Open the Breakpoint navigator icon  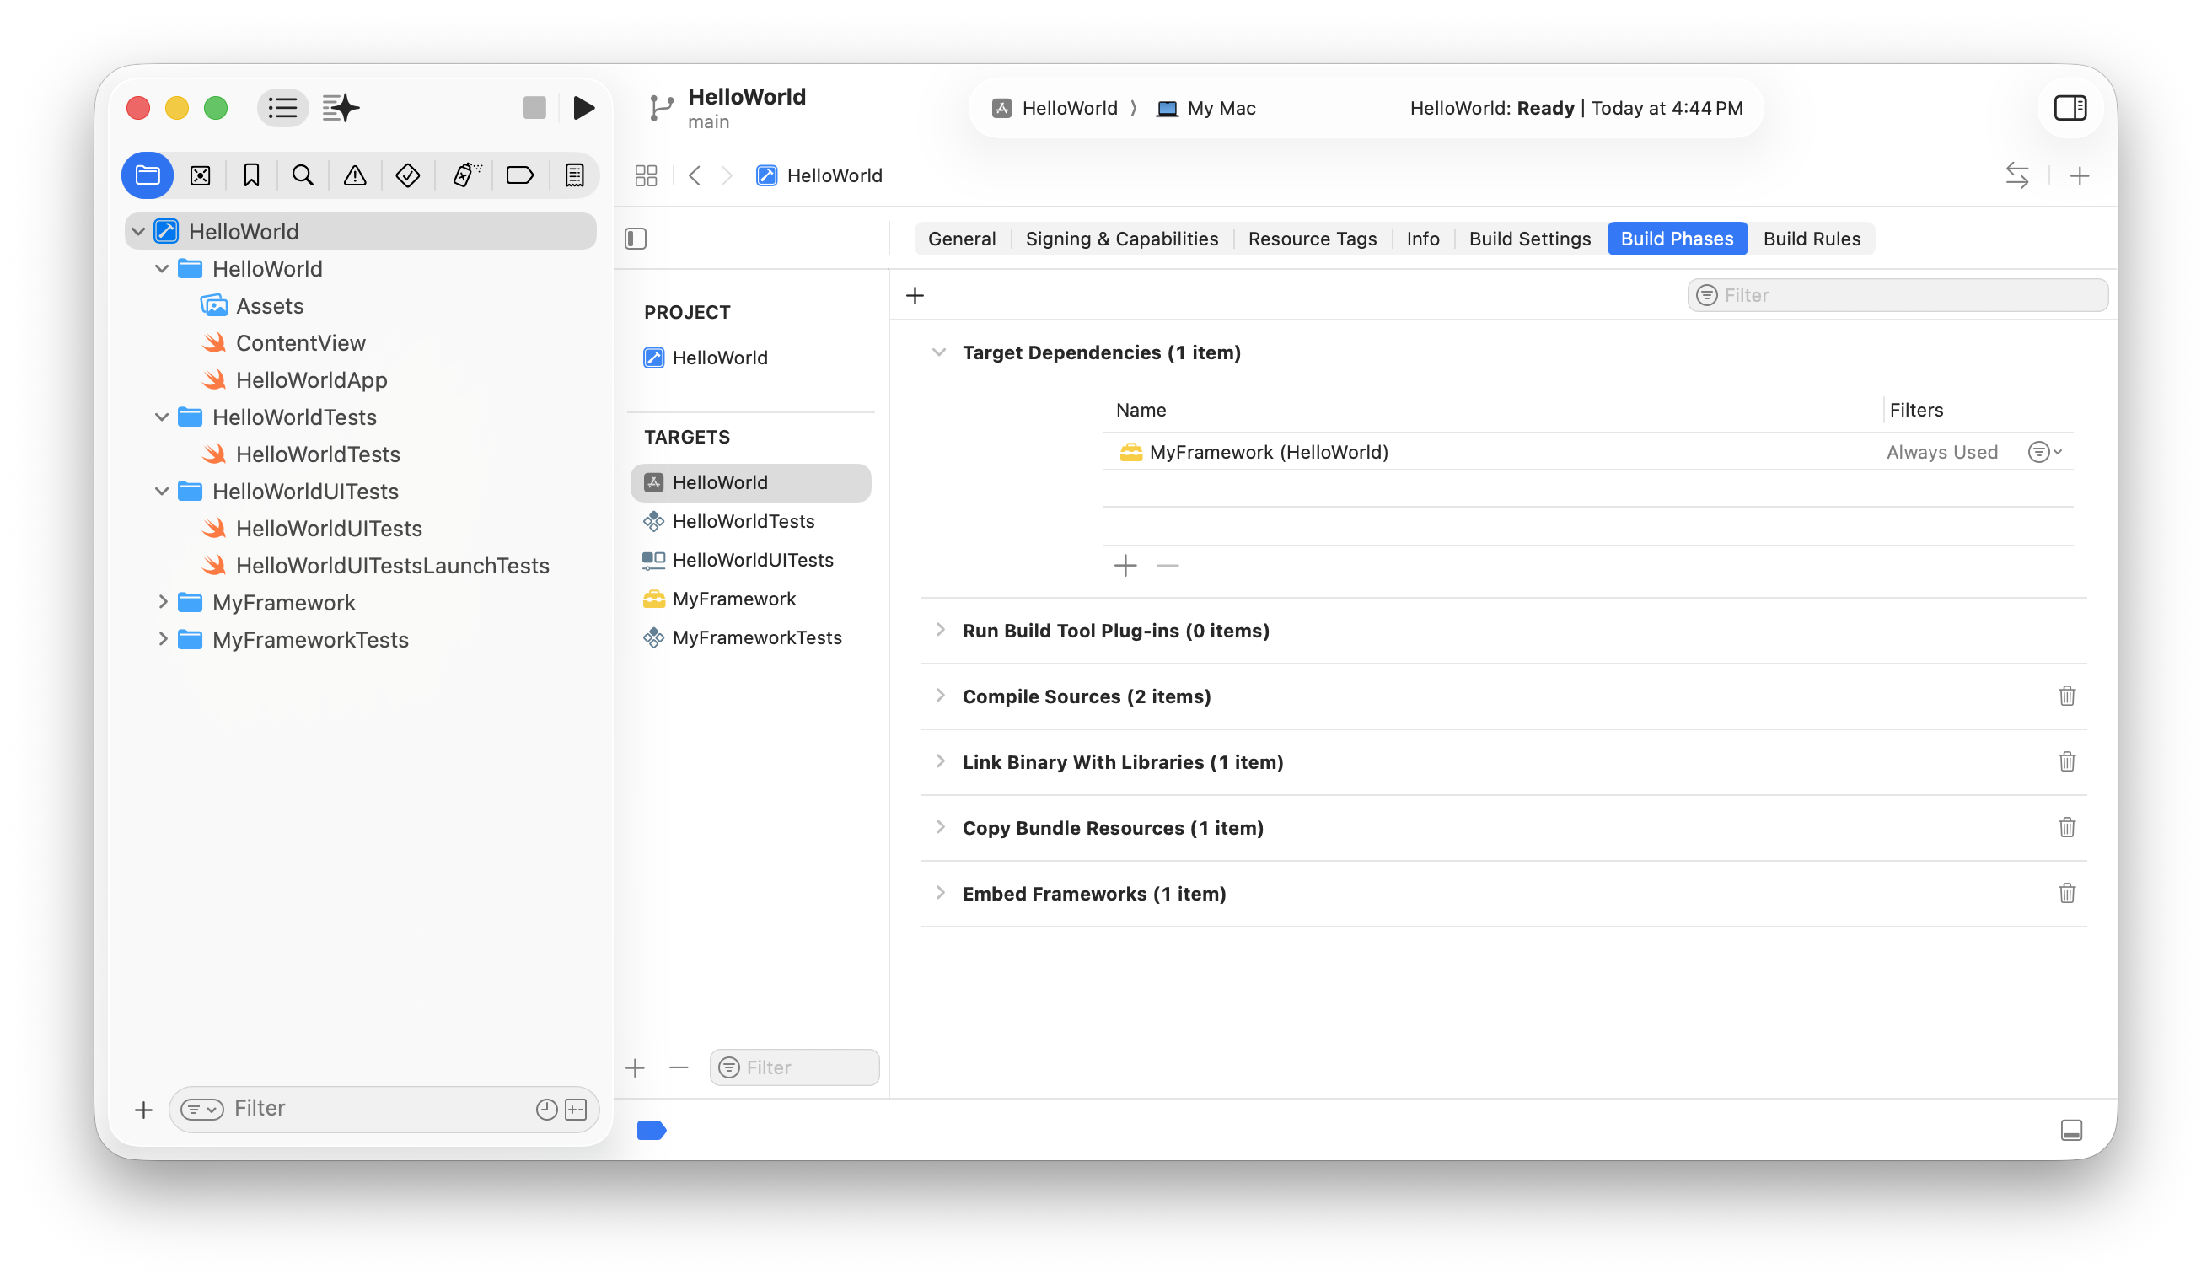click(519, 175)
